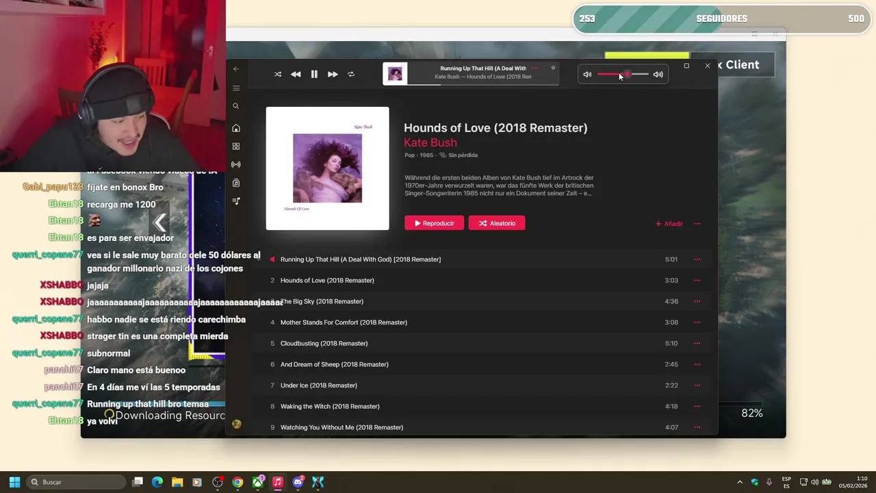The image size is (876, 493).
Task: Click the taskbar Buscar search box
Action: pos(75,482)
